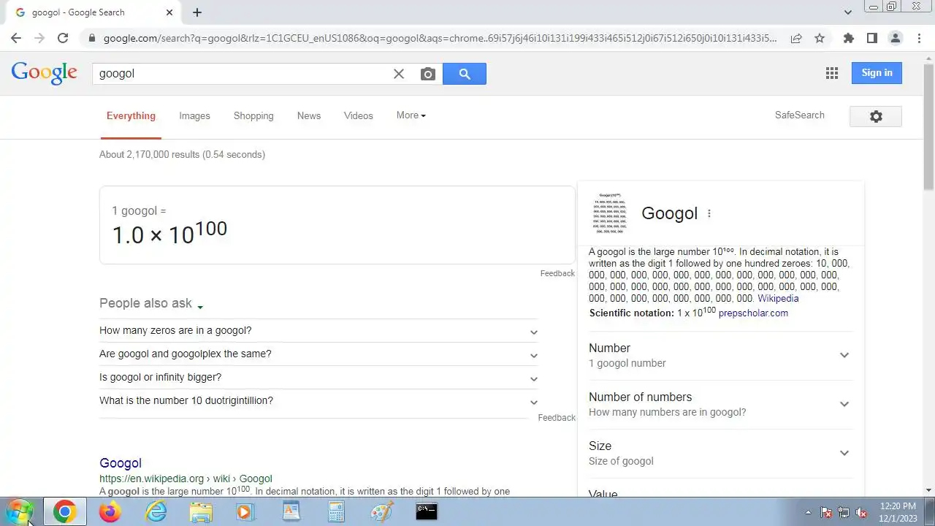Open the More dropdown menu

411,115
